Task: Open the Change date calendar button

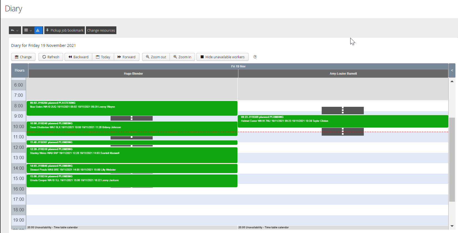Action: pyautogui.click(x=23, y=57)
